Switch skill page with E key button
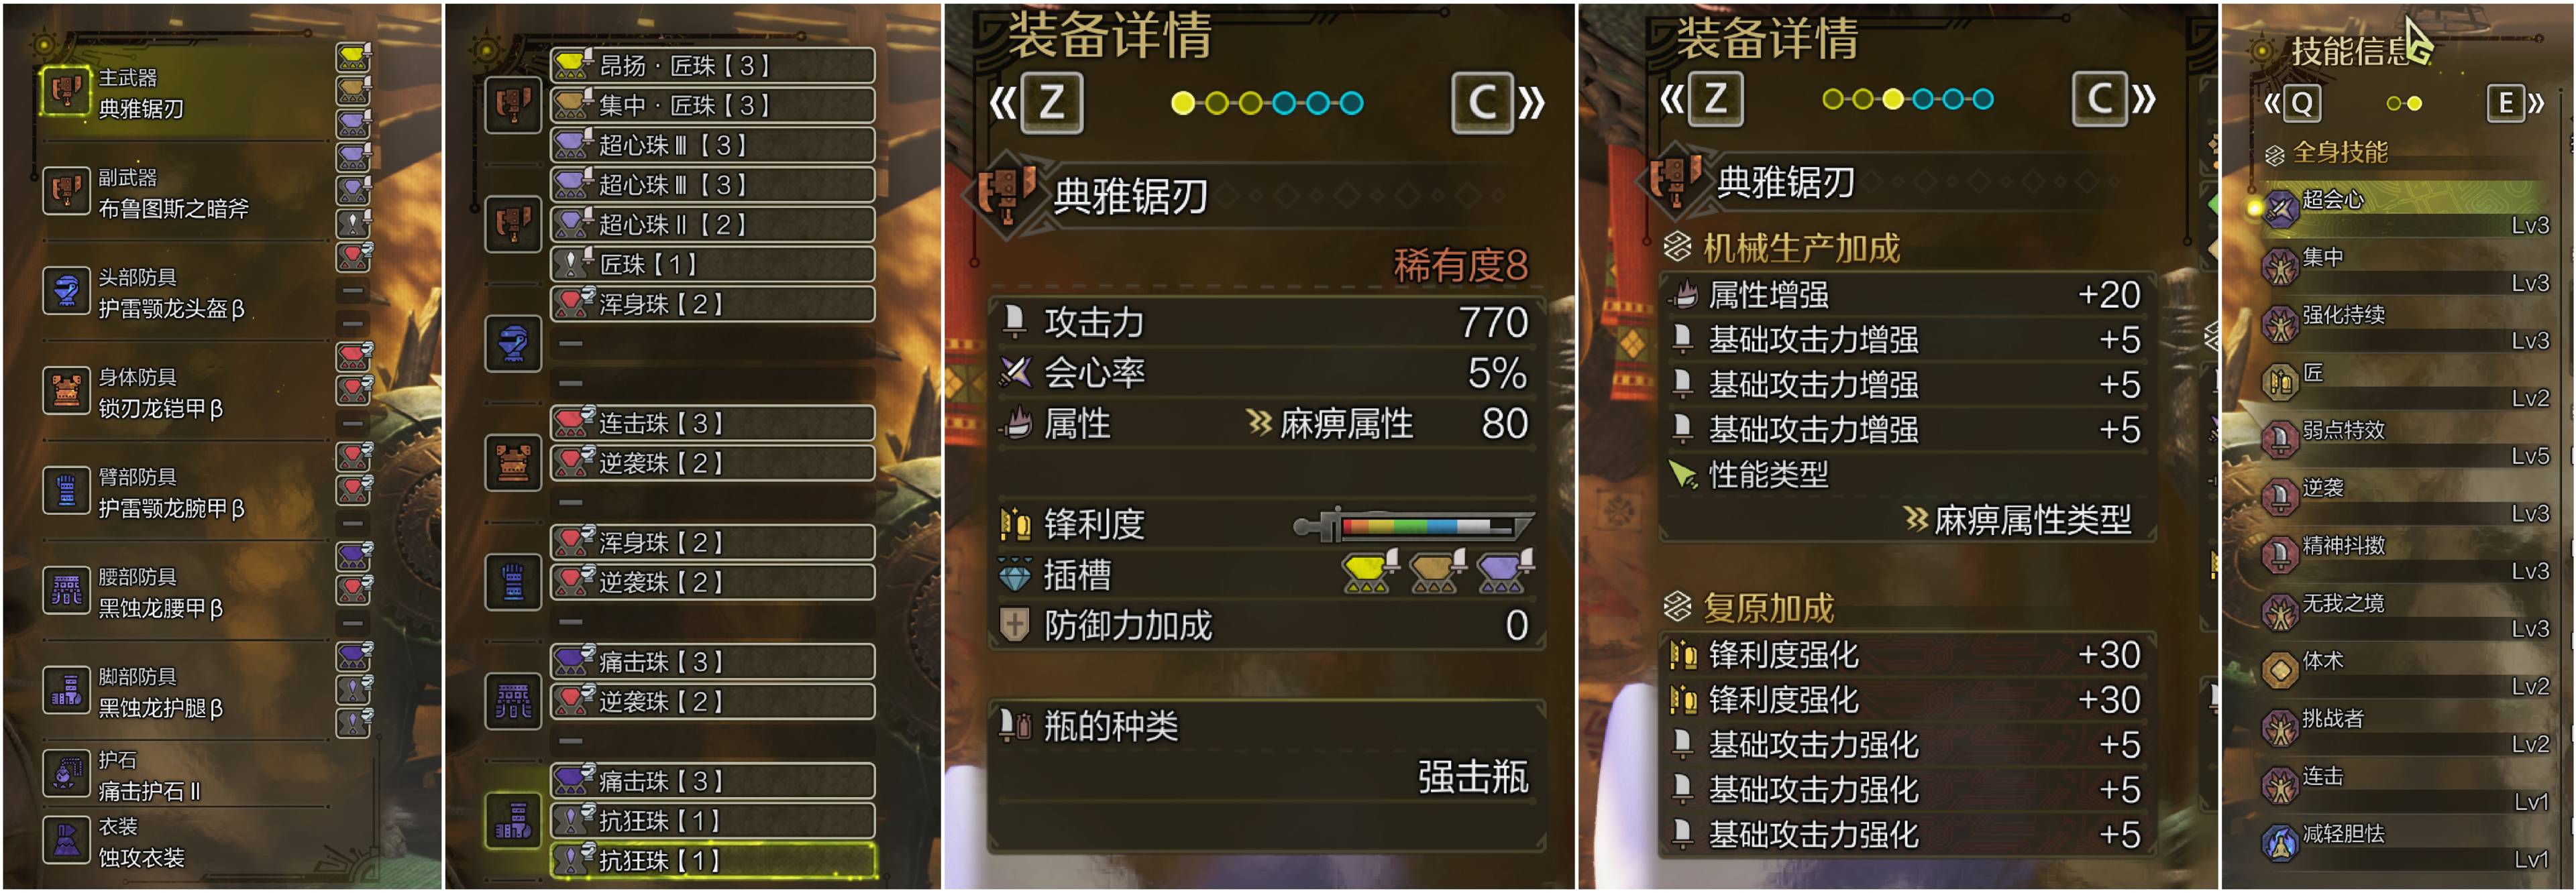 [x=2505, y=103]
